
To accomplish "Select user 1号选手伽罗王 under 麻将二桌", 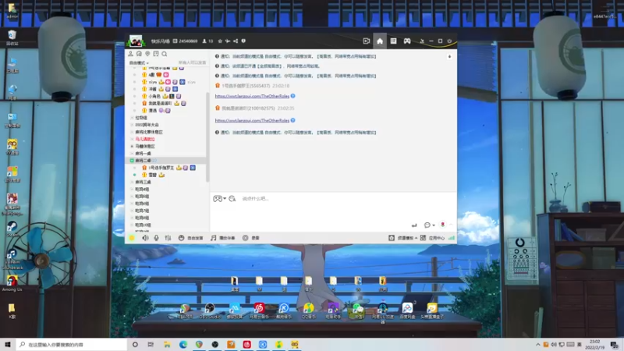I will [161, 168].
